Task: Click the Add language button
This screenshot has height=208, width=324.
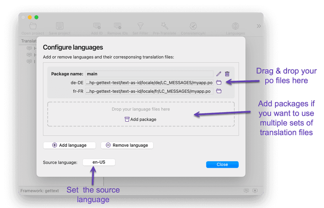Action: pos(69,145)
